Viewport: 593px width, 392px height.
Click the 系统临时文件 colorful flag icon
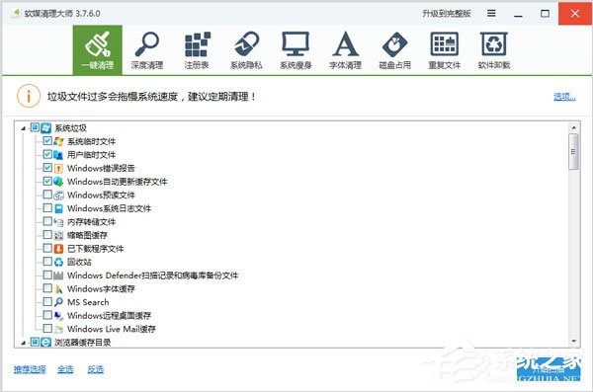point(58,141)
